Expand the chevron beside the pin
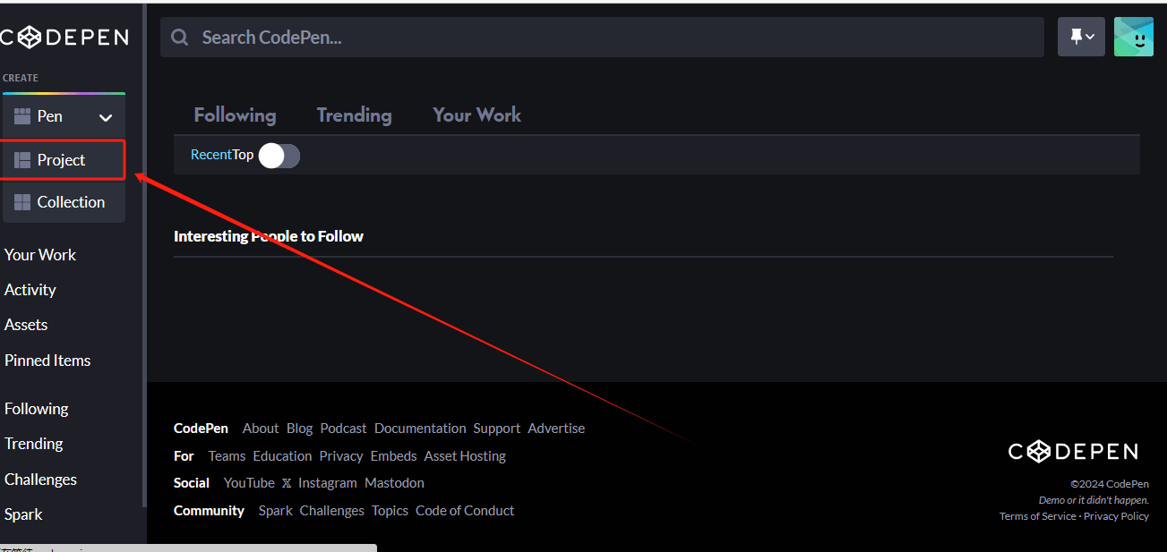Image resolution: width=1167 pixels, height=552 pixels. pos(1091,37)
